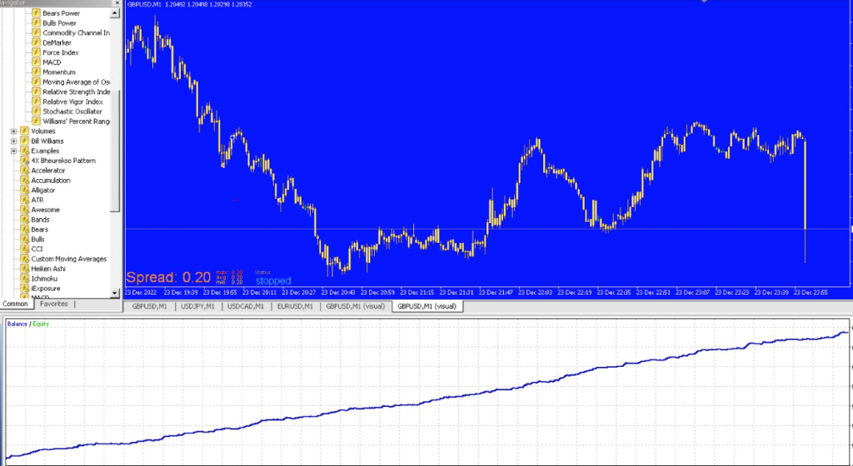Click Custom Moving Averages in Navigator
The height and width of the screenshot is (466, 853).
68,259
